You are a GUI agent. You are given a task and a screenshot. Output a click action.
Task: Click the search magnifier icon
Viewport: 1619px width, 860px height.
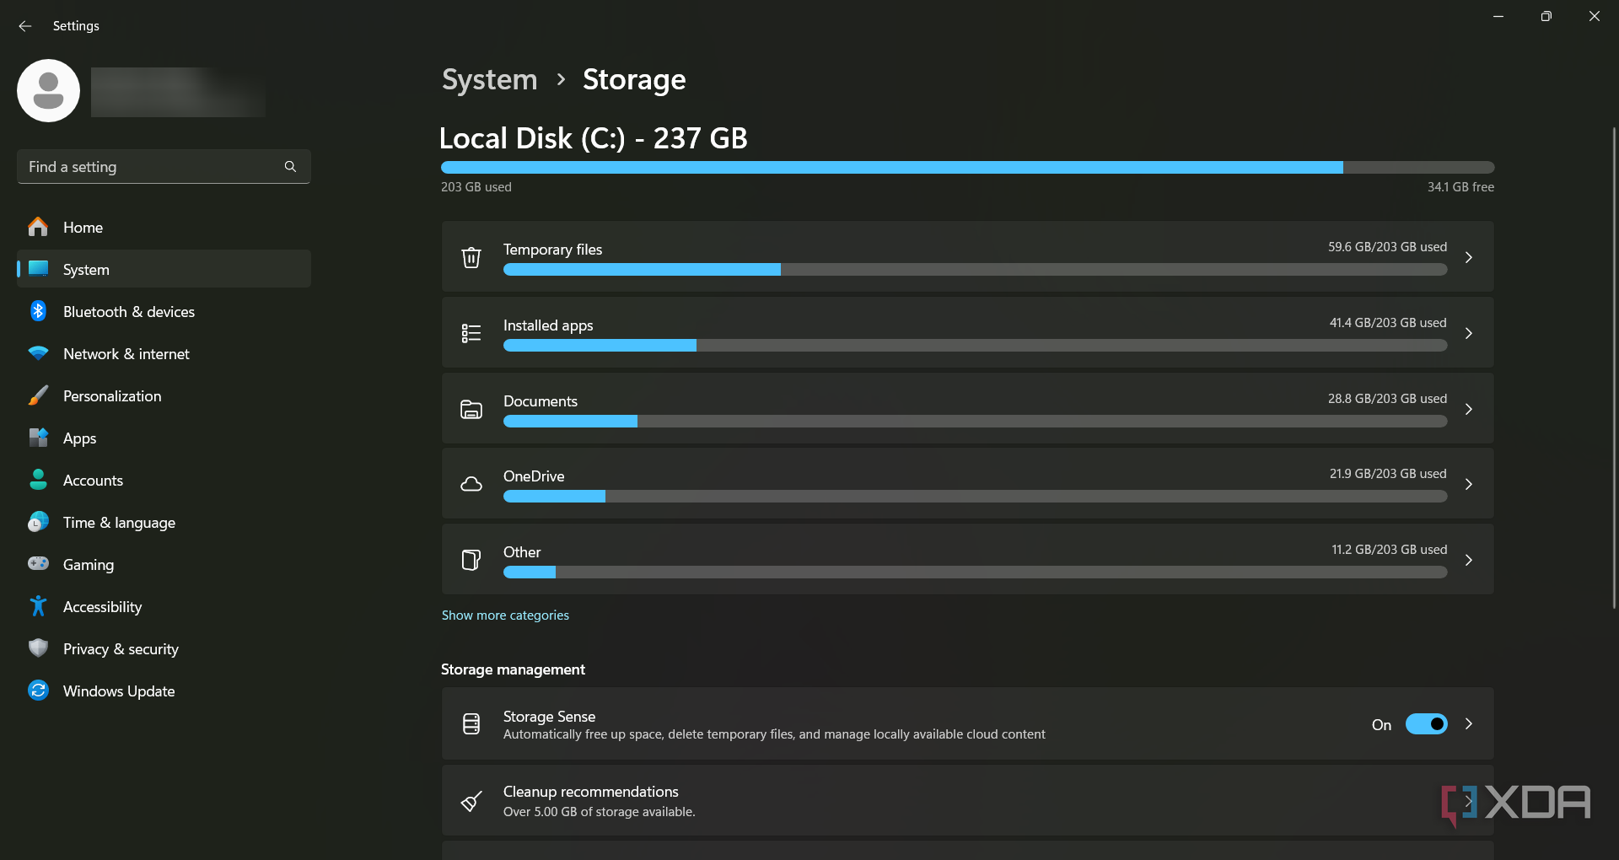point(290,167)
